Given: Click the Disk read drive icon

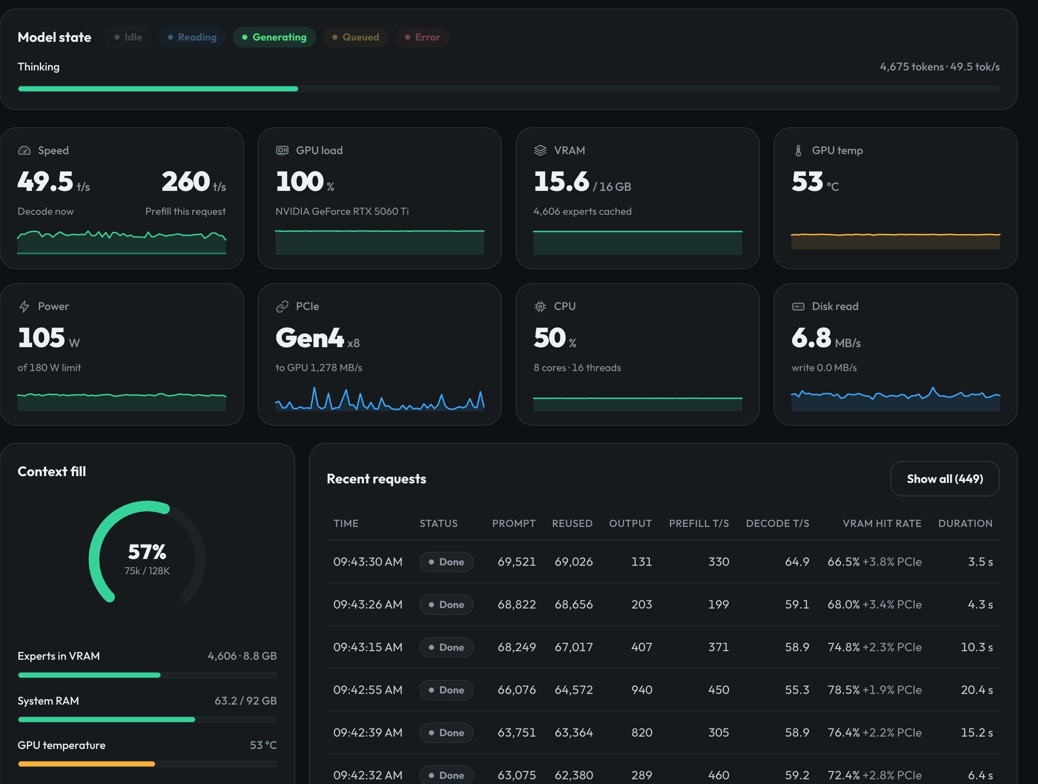Looking at the screenshot, I should click(x=798, y=306).
